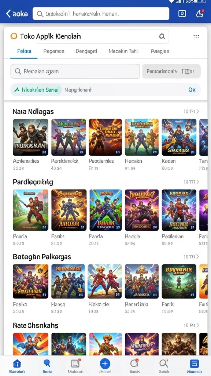Open the Radedkda game thumbnail
211x376 pixels.
tap(142, 281)
